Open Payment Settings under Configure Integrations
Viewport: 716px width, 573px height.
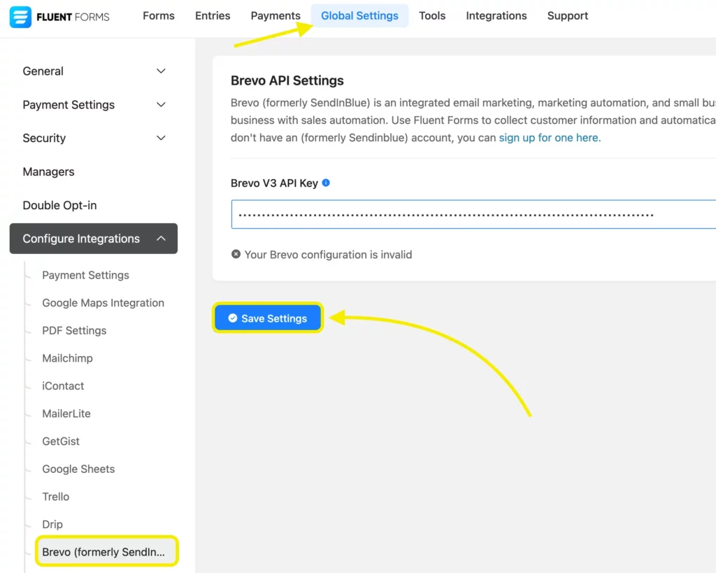pyautogui.click(x=85, y=275)
